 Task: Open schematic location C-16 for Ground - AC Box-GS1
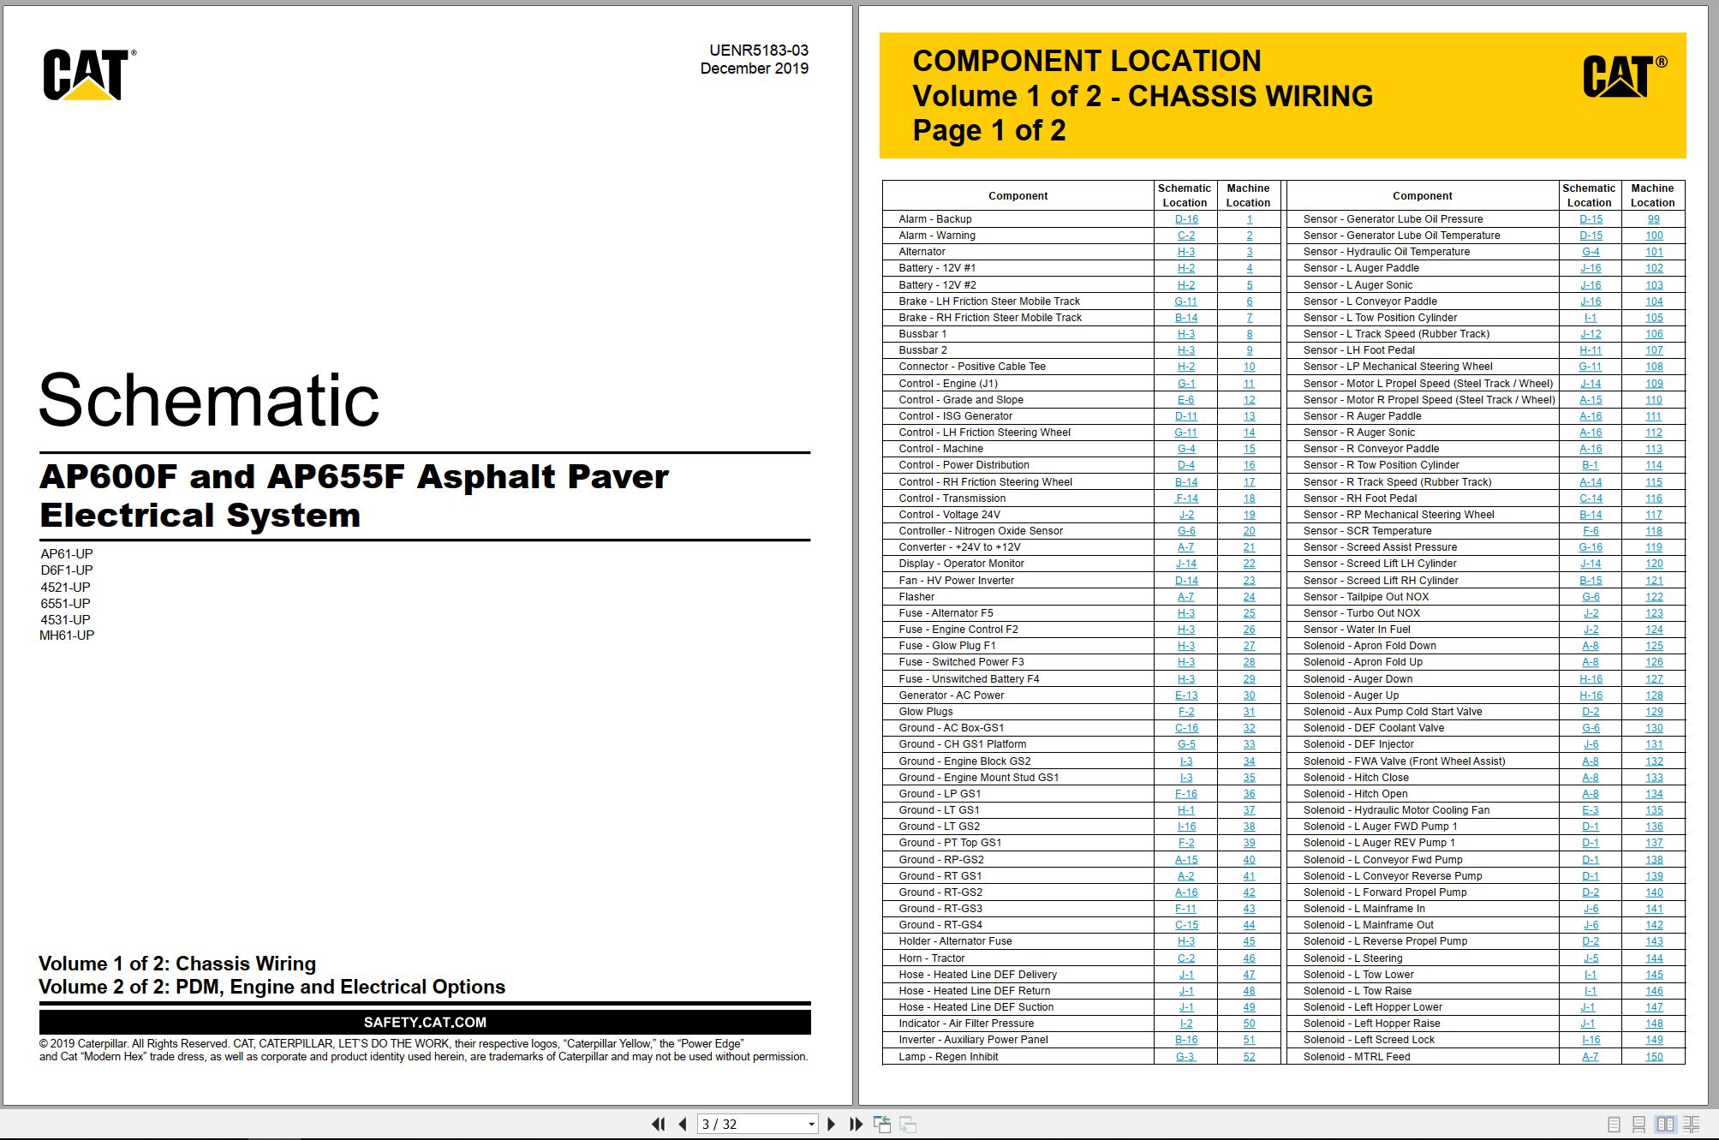[x=1186, y=728]
